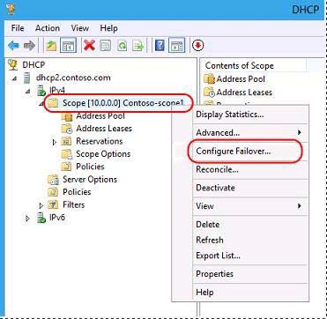The height and width of the screenshot is (319, 327).
Task: Click the Forward arrow toolbar icon
Action: click(x=29, y=46)
